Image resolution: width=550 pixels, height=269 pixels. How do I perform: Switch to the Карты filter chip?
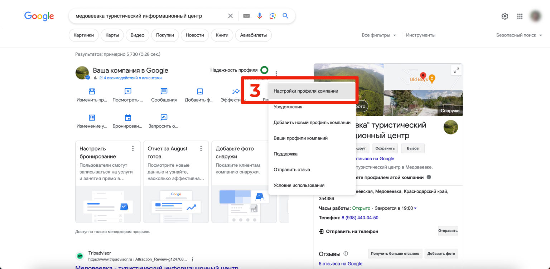click(112, 35)
